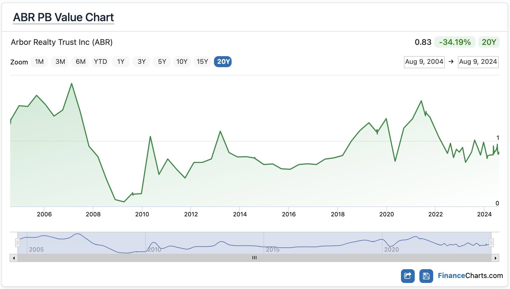Click the y-axis value 0 label

coord(497,203)
